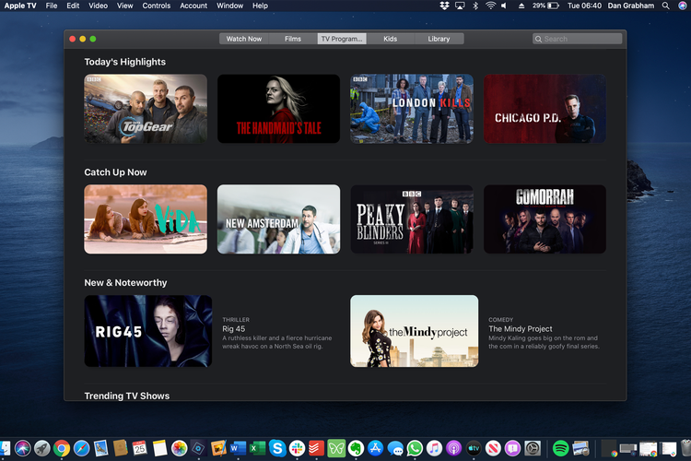Switch to the Watch Now tab
691x461 pixels.
pos(244,39)
